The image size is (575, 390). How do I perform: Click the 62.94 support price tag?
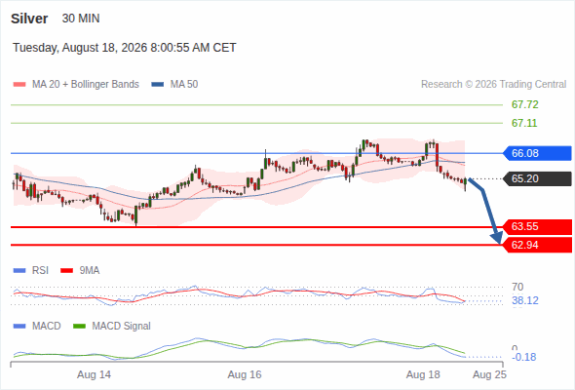click(537, 245)
